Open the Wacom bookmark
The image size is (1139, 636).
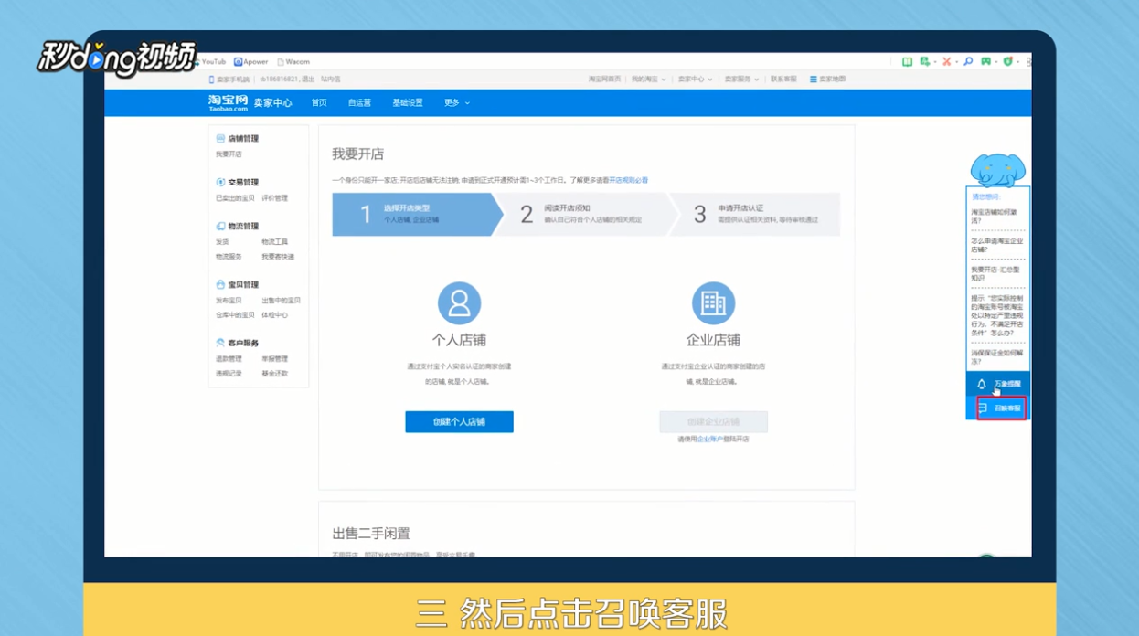point(293,62)
